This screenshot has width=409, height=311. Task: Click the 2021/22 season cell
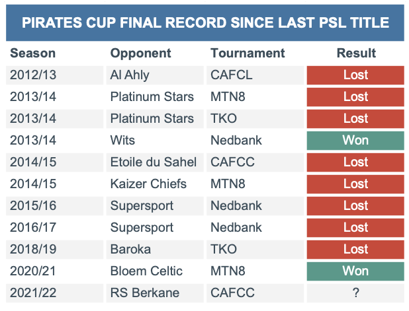click(54, 293)
